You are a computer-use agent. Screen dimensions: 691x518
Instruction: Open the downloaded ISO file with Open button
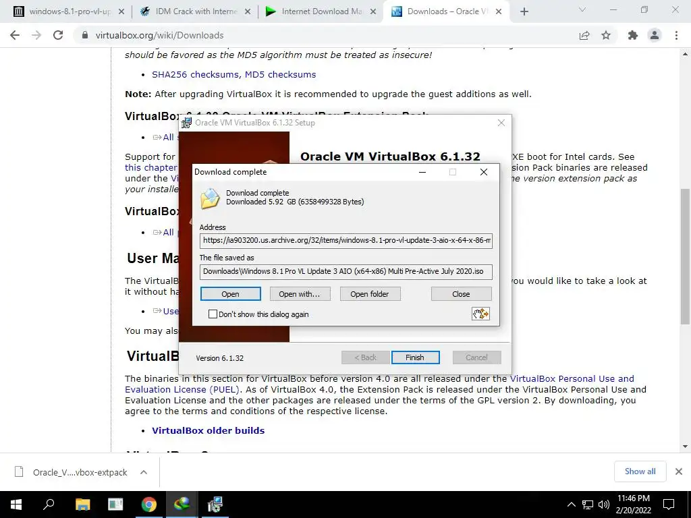231,294
